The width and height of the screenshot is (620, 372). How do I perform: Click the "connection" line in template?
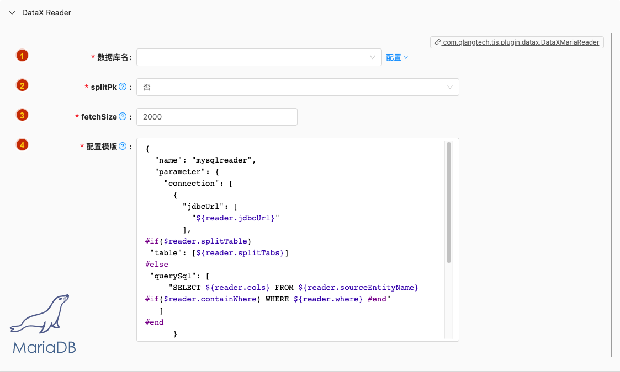198,183
